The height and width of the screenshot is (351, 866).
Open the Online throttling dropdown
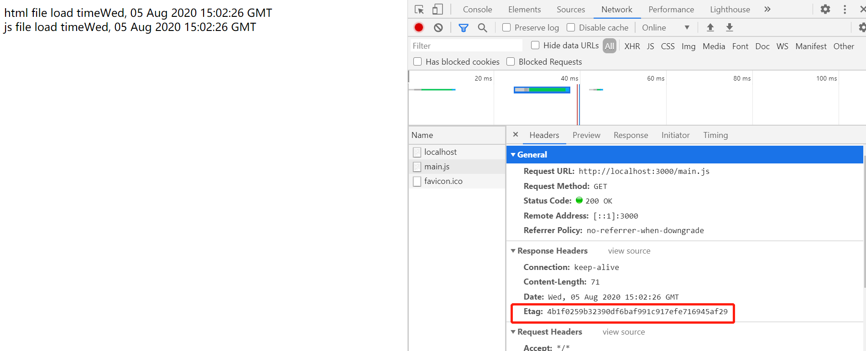[665, 28]
